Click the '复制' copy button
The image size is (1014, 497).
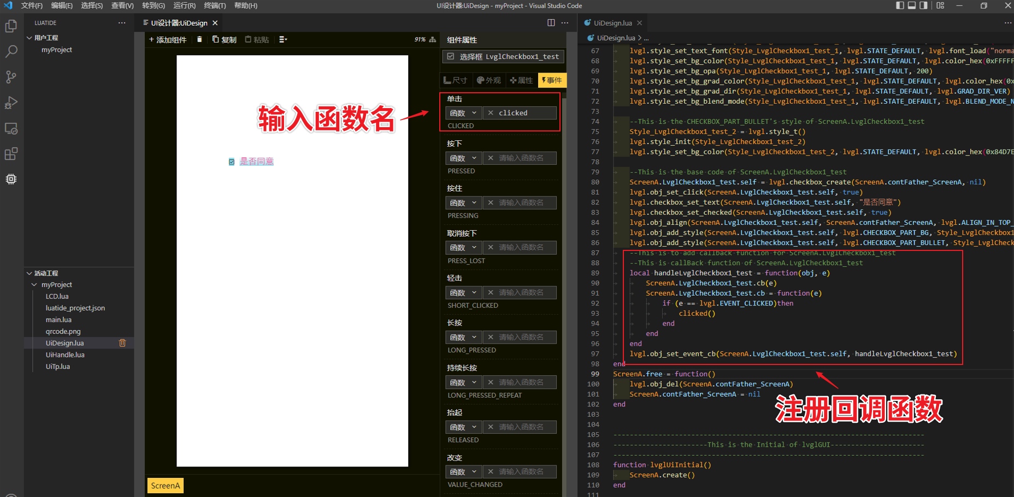(x=225, y=39)
